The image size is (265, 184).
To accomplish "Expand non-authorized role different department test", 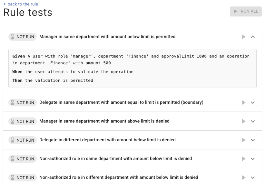I will coord(253,178).
